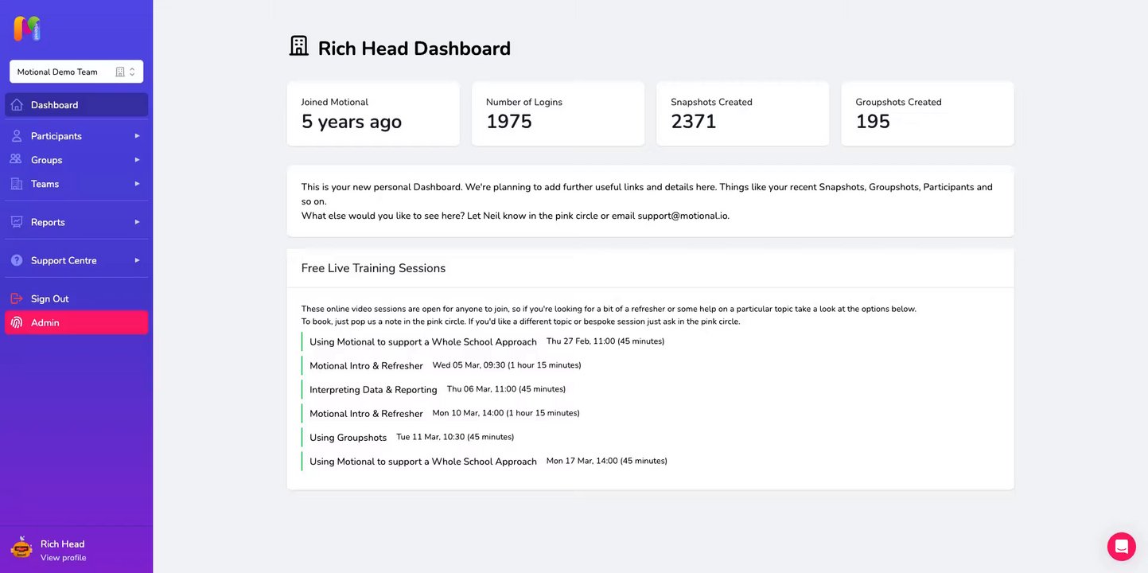Click the Sign Out arrow icon

17,298
